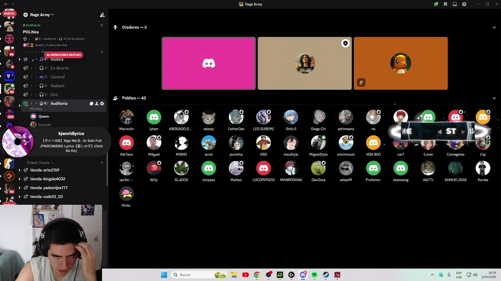Open audience member Adr7ano avatar

tap(126, 143)
